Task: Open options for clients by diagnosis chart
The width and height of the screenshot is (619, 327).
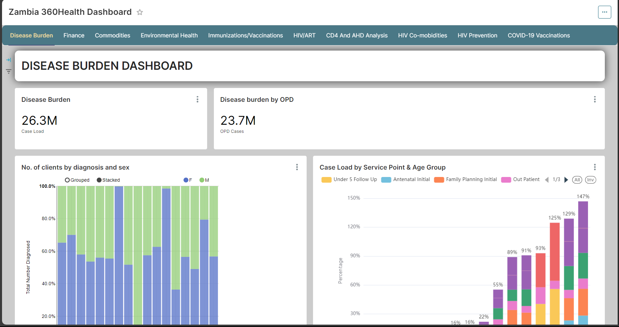Action: tap(297, 167)
